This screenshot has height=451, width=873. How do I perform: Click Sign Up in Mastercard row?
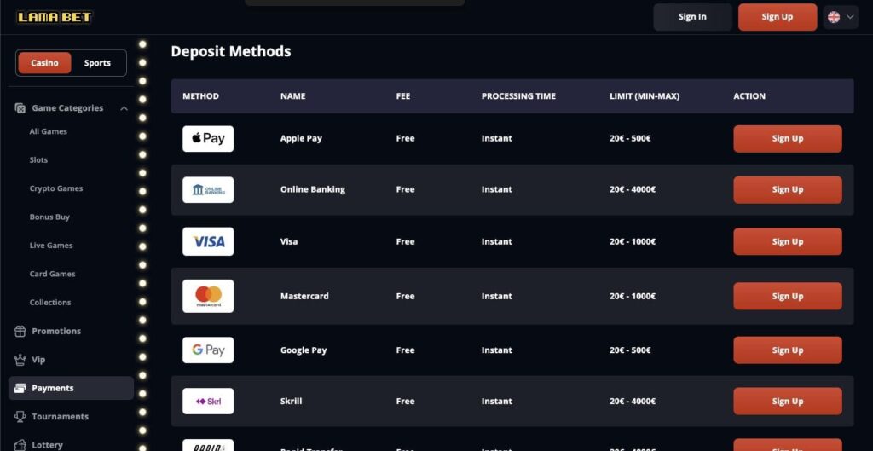[x=788, y=296]
